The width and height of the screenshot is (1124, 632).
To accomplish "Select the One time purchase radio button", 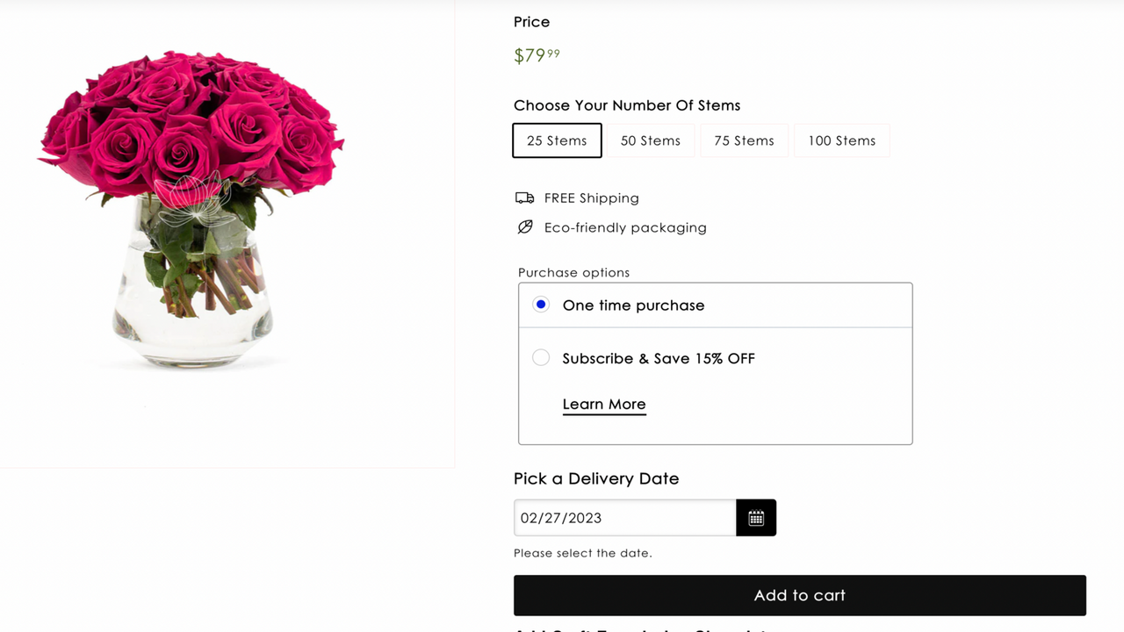I will coord(541,305).
